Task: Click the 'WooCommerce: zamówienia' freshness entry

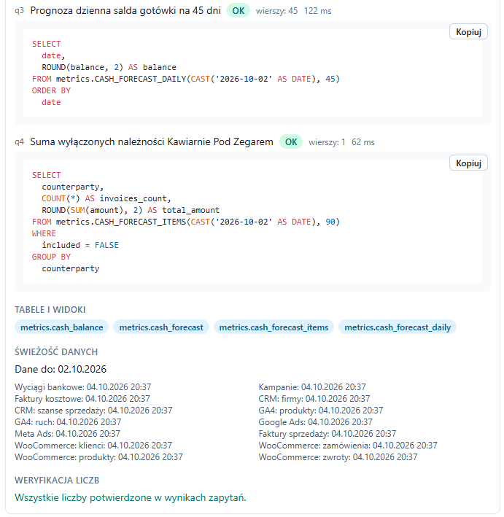Action: point(348,446)
